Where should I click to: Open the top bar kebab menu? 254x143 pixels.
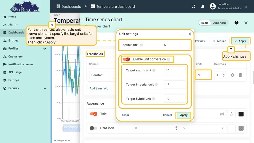[246, 6]
